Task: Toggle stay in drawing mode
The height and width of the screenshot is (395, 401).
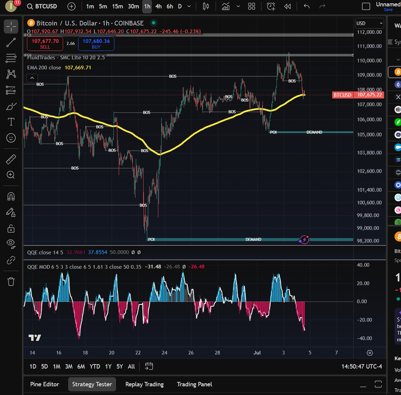Action: (x=11, y=212)
